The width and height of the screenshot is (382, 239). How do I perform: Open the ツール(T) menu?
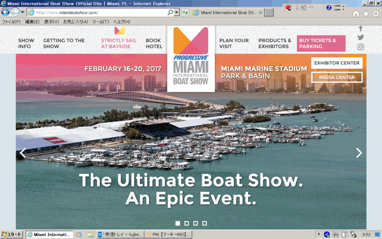tap(100, 22)
